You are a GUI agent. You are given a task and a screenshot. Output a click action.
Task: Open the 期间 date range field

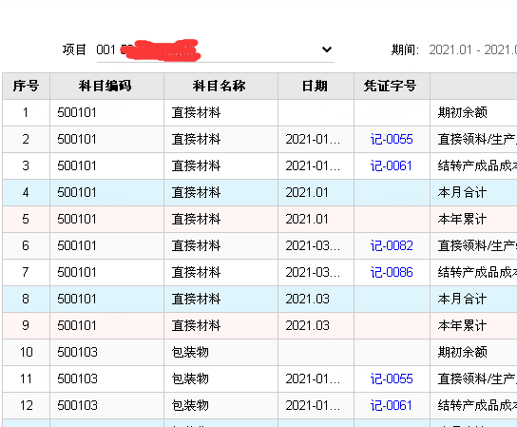point(472,49)
